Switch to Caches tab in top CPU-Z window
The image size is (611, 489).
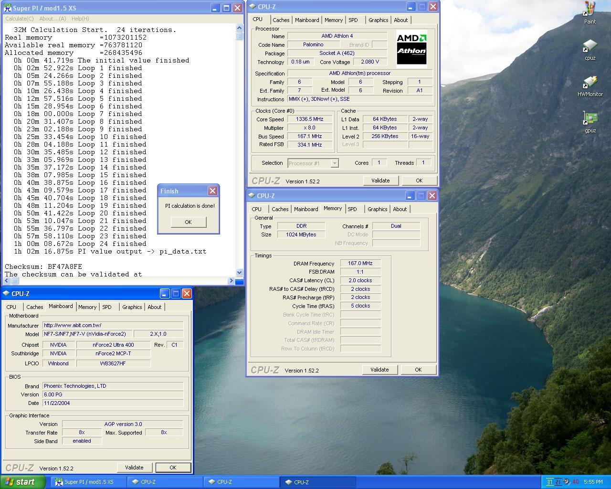click(x=281, y=20)
